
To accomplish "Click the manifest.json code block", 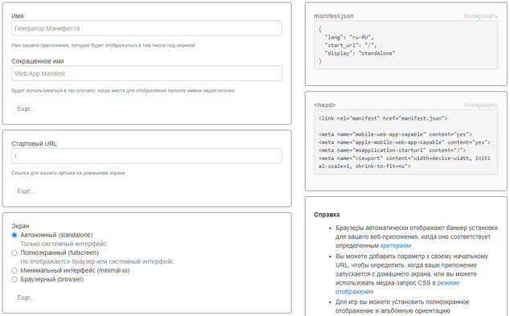I will click(x=406, y=45).
